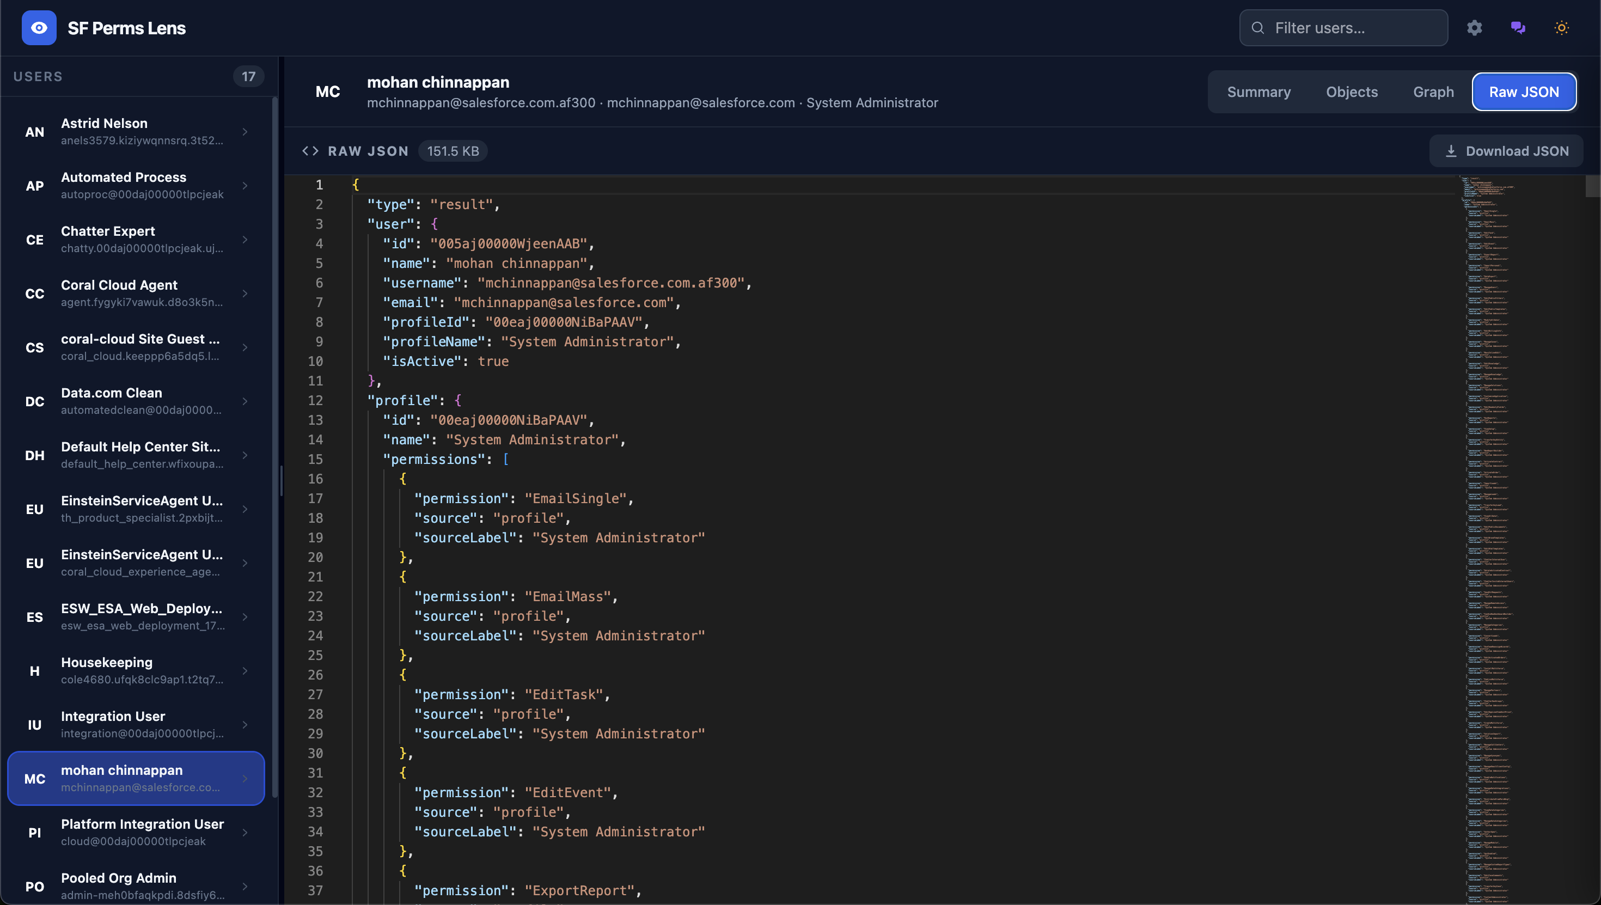Click the PI avatar for Platform Integration User

(35, 833)
